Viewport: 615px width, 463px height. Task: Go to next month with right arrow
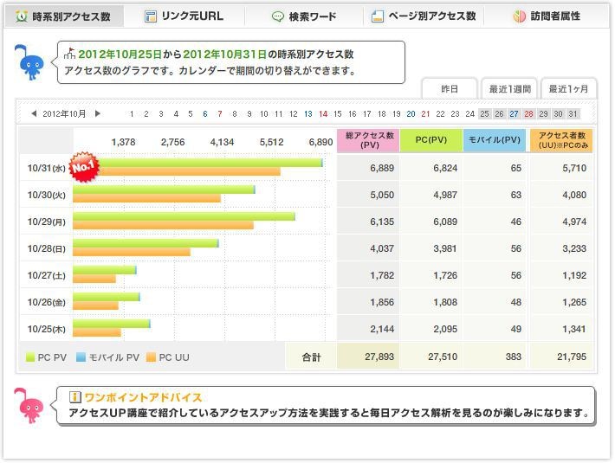pos(98,113)
